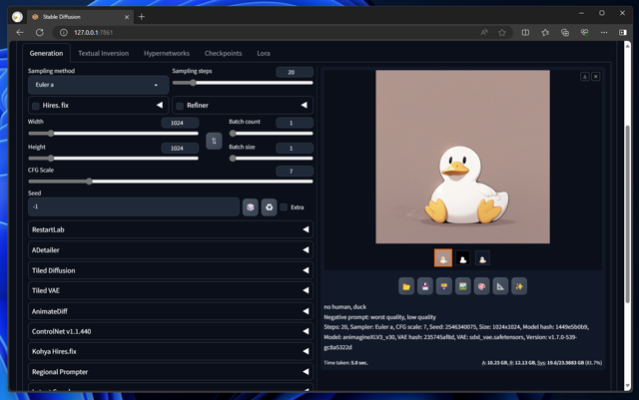Click the Width value field
Image resolution: width=639 pixels, height=400 pixels.
point(180,123)
